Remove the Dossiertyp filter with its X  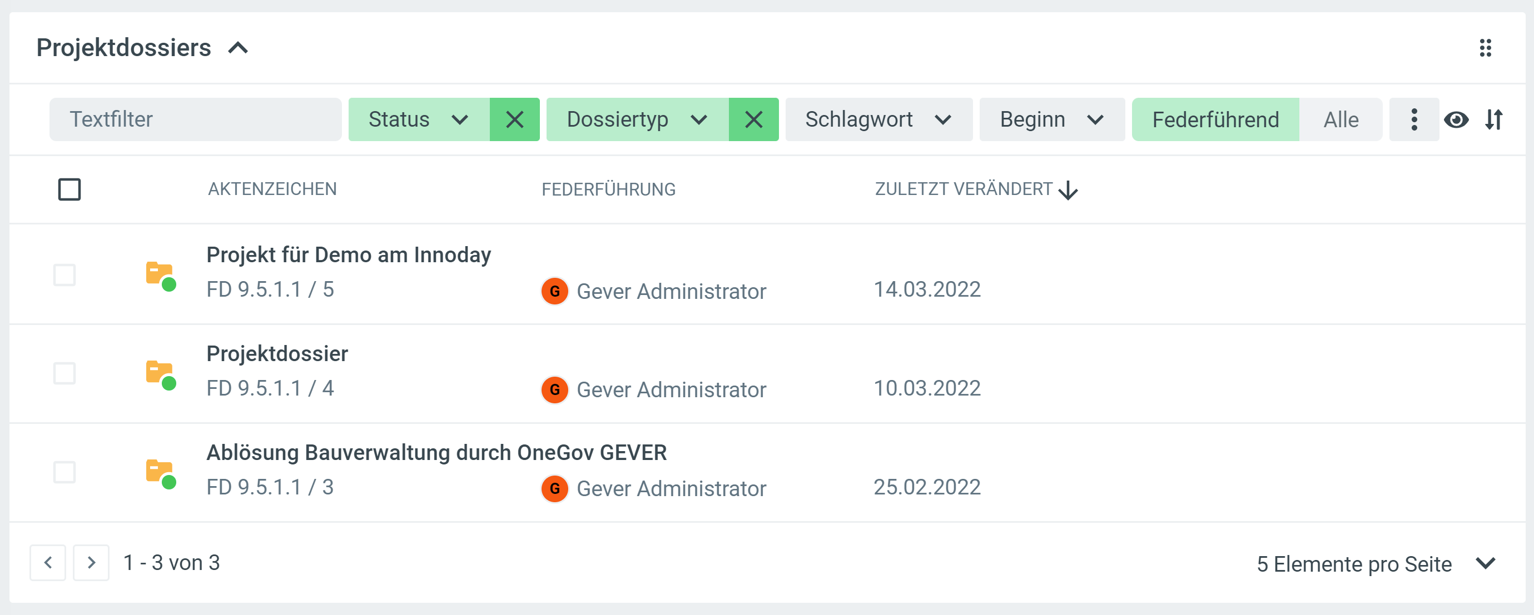click(x=753, y=119)
